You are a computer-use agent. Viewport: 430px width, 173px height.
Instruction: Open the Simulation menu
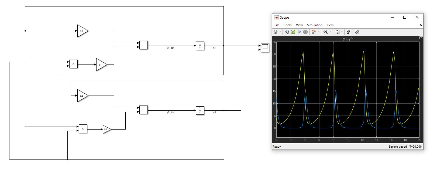click(x=314, y=25)
